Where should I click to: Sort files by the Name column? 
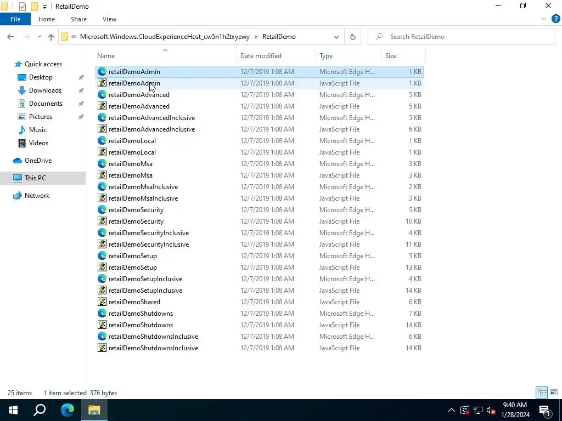click(x=106, y=56)
